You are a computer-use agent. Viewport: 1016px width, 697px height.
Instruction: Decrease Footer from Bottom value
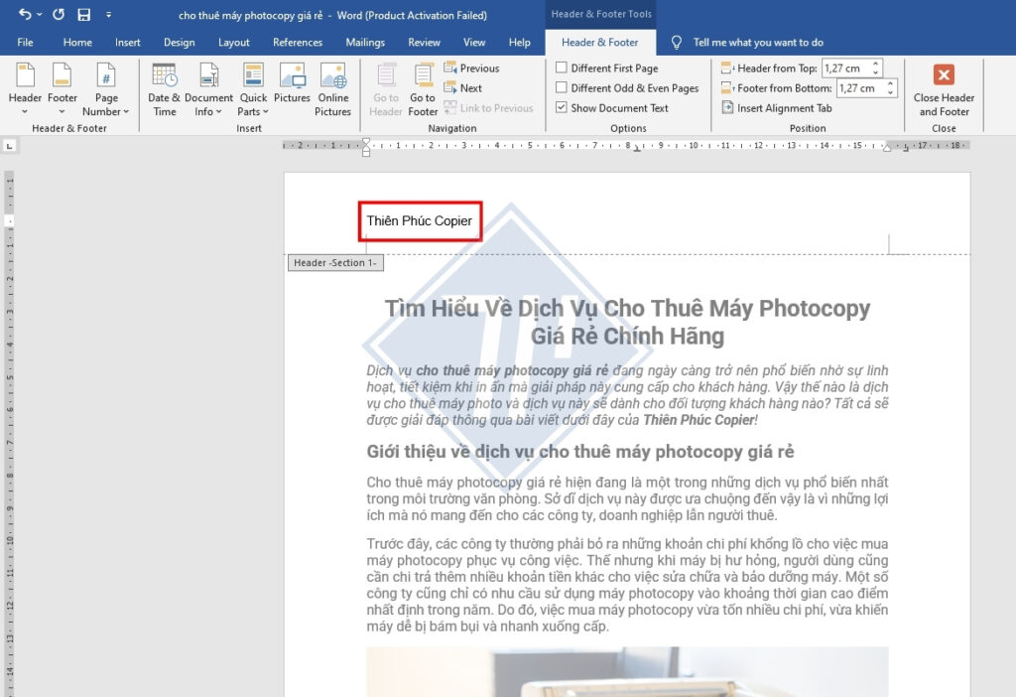click(x=890, y=92)
